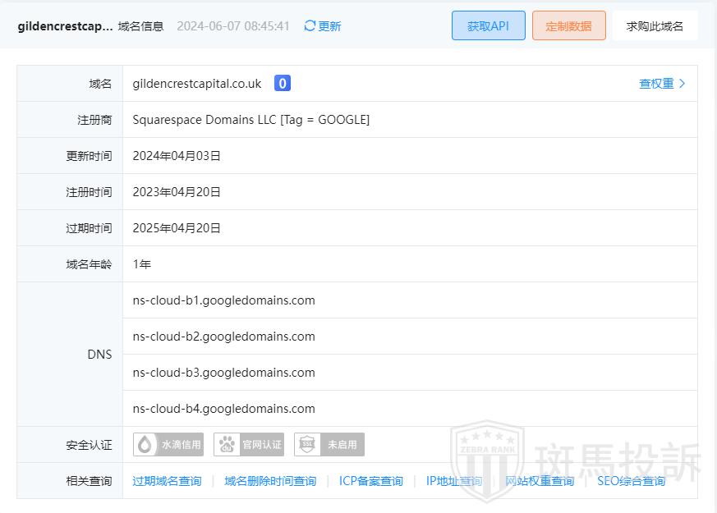Click the 获取API button
Image resolution: width=717 pixels, height=513 pixels.
(488, 25)
